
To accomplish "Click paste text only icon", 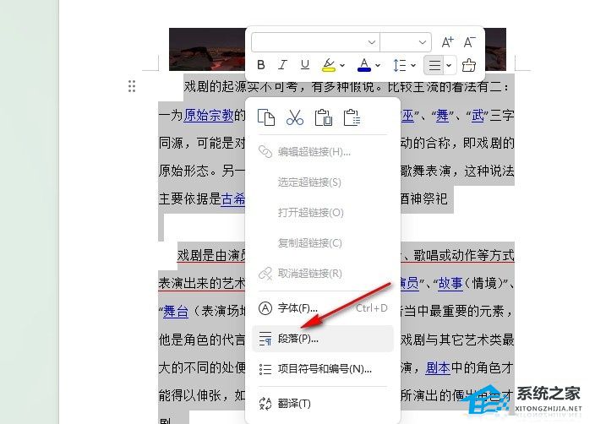I will [352, 117].
